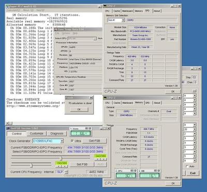Click the spinner next to the SLP field
This screenshot has width=207, height=192.
[x=67, y=172]
